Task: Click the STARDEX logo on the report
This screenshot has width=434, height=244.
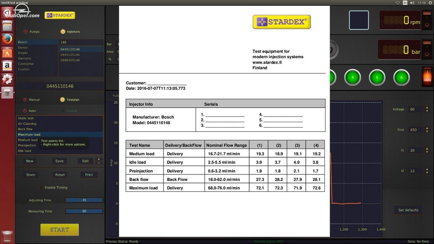Action: [281, 22]
